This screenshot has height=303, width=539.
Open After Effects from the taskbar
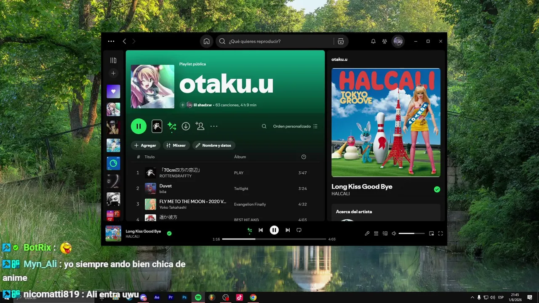pyautogui.click(x=157, y=298)
